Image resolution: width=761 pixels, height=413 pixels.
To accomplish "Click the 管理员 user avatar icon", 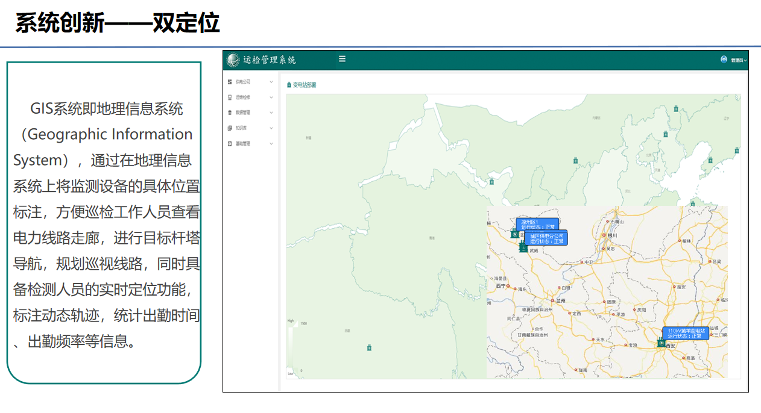I will click(x=724, y=59).
